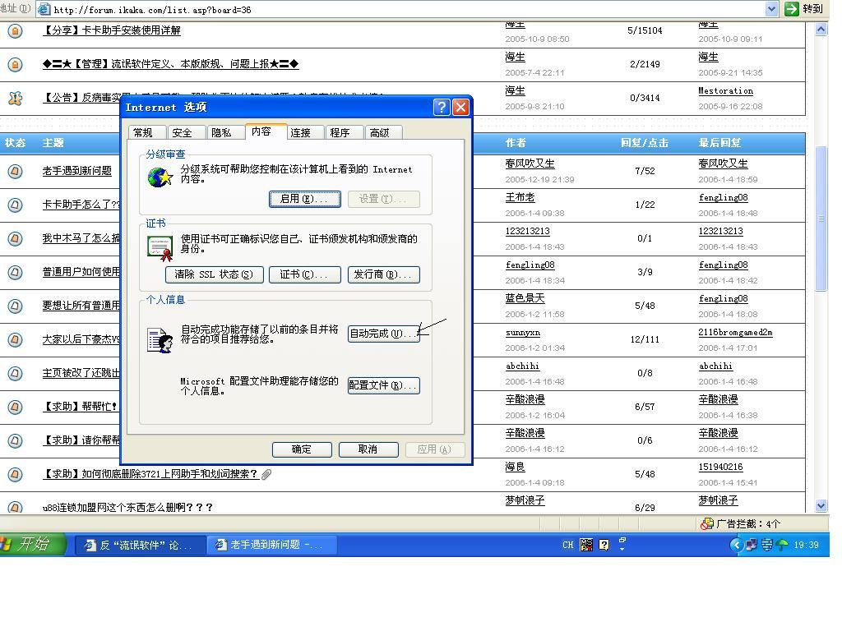Click the 发行商(B)... button
The height and width of the screenshot is (631, 842).
[383, 274]
